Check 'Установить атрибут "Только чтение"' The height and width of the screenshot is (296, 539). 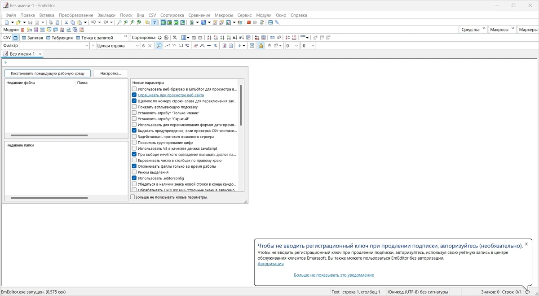click(134, 113)
